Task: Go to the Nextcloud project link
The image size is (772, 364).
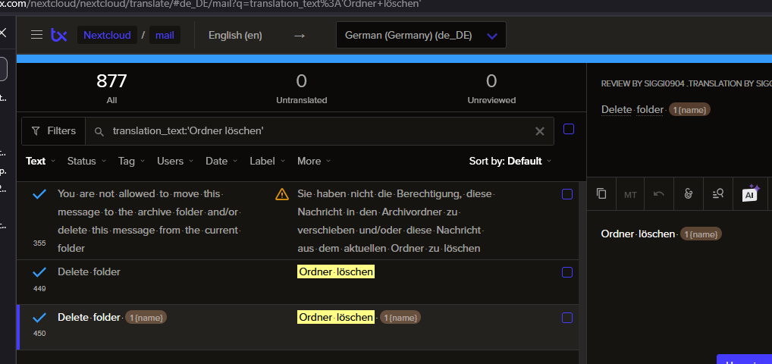Action: [107, 35]
